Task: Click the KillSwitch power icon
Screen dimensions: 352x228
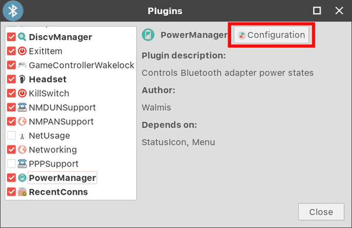Action: coord(22,93)
